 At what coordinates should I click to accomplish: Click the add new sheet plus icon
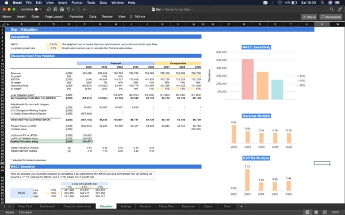pos(241,206)
